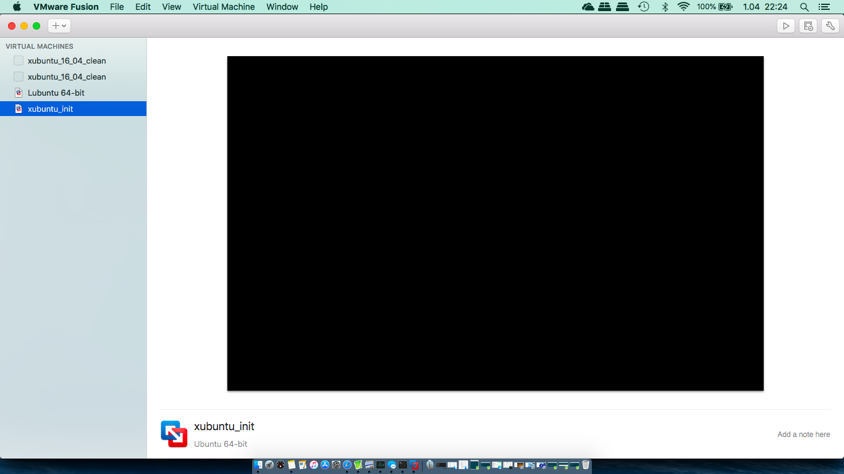Open the Virtual Machine menu
Screen dimensions: 844x474
click(224, 7)
